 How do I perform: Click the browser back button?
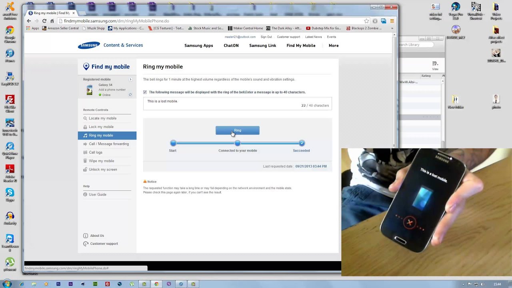coord(29,21)
